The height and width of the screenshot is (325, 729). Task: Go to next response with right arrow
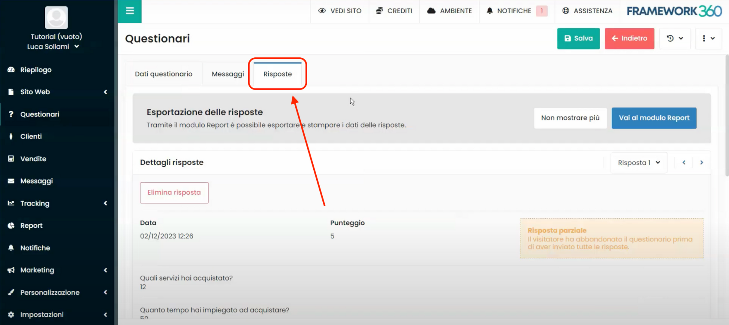click(702, 162)
